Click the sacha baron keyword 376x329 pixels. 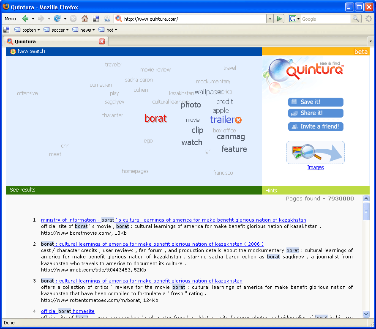click(139, 80)
